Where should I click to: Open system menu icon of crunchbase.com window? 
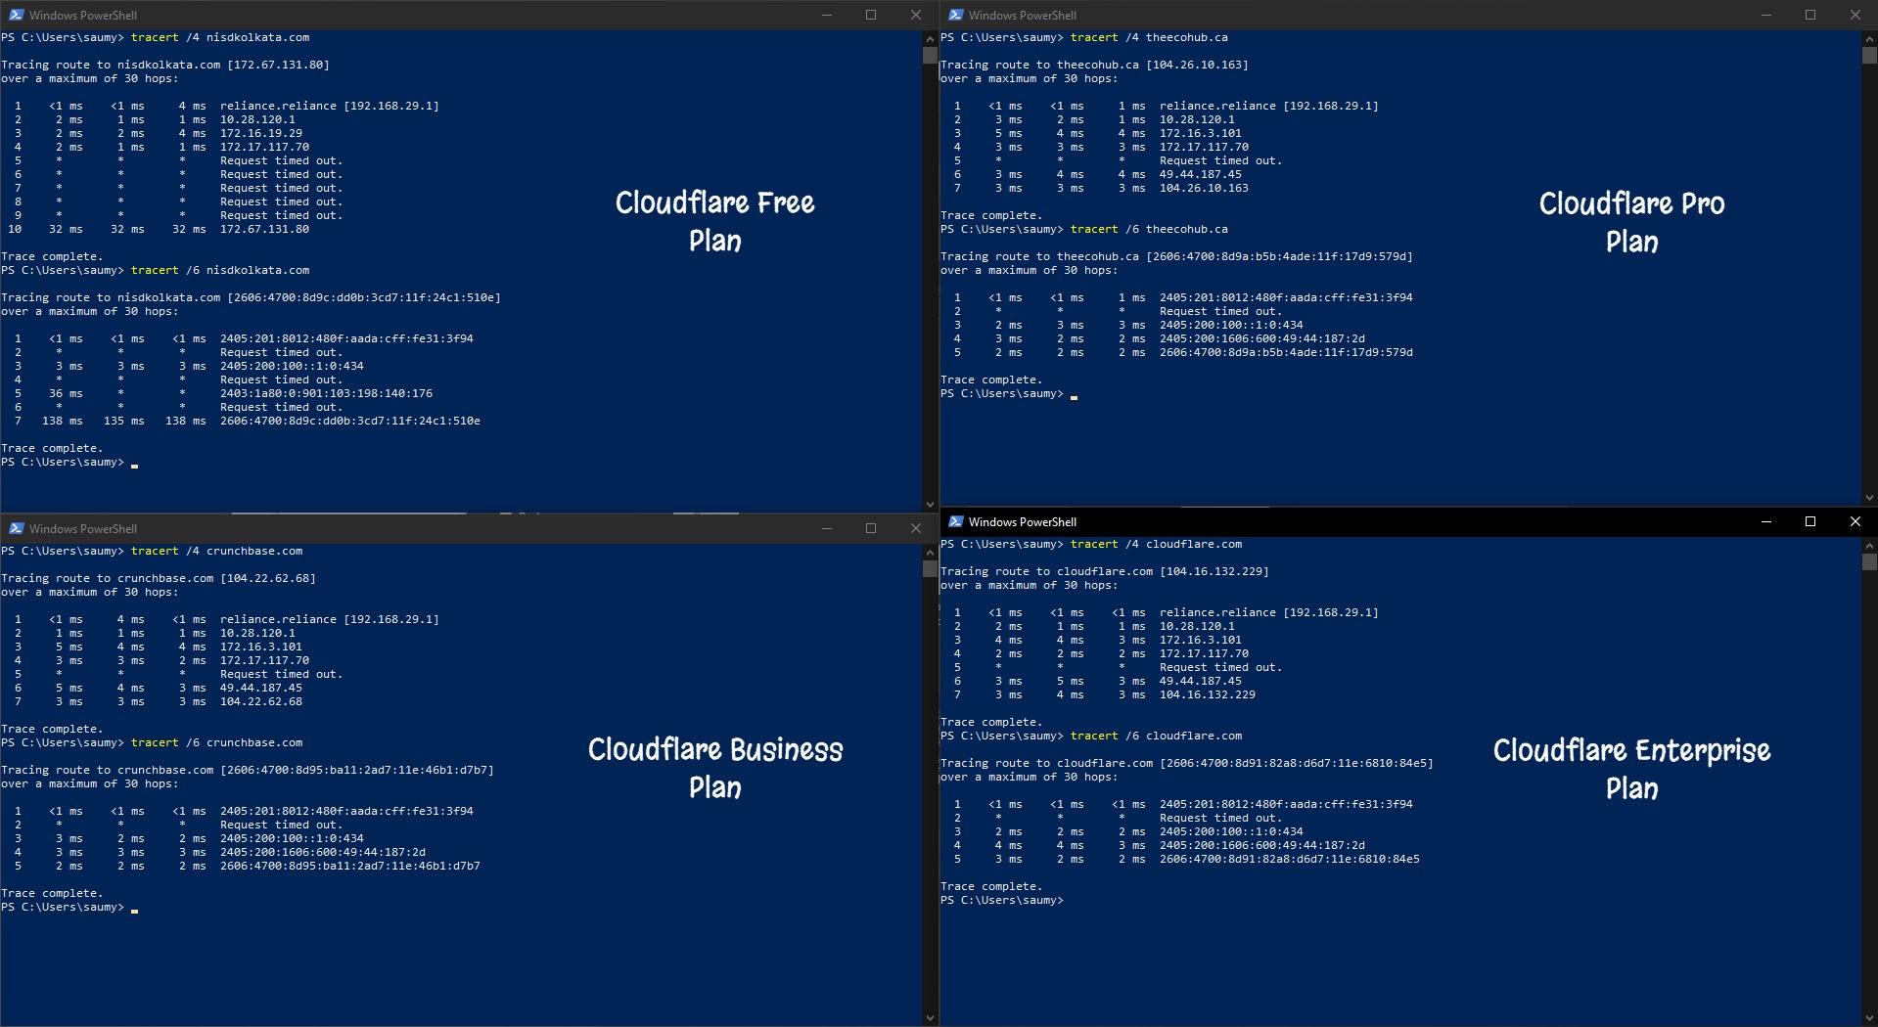16,528
